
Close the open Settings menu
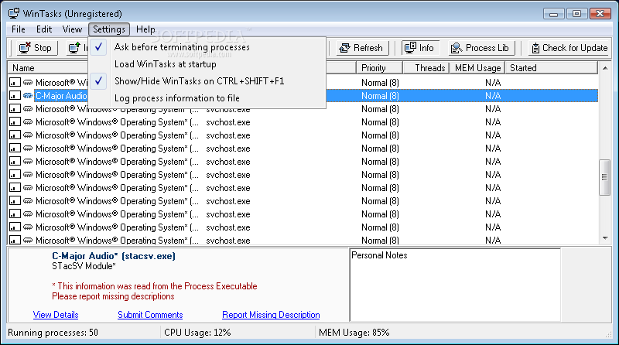tap(109, 29)
